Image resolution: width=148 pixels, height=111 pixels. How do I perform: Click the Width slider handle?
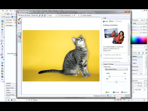coord(109,76)
